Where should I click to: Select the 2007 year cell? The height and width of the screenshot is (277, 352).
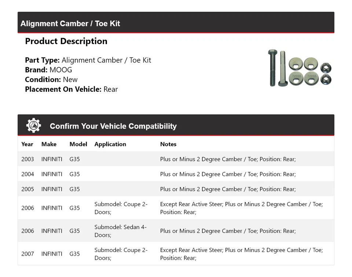(x=27, y=254)
